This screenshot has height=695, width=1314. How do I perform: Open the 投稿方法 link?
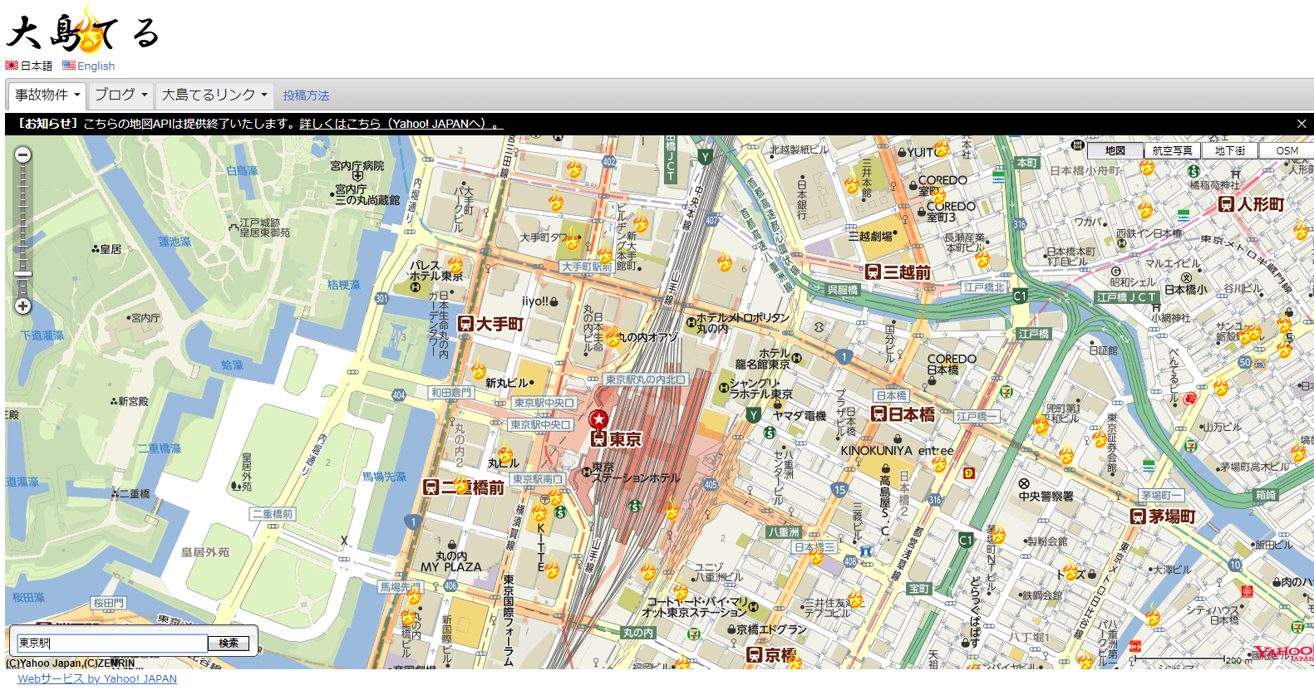tap(306, 95)
